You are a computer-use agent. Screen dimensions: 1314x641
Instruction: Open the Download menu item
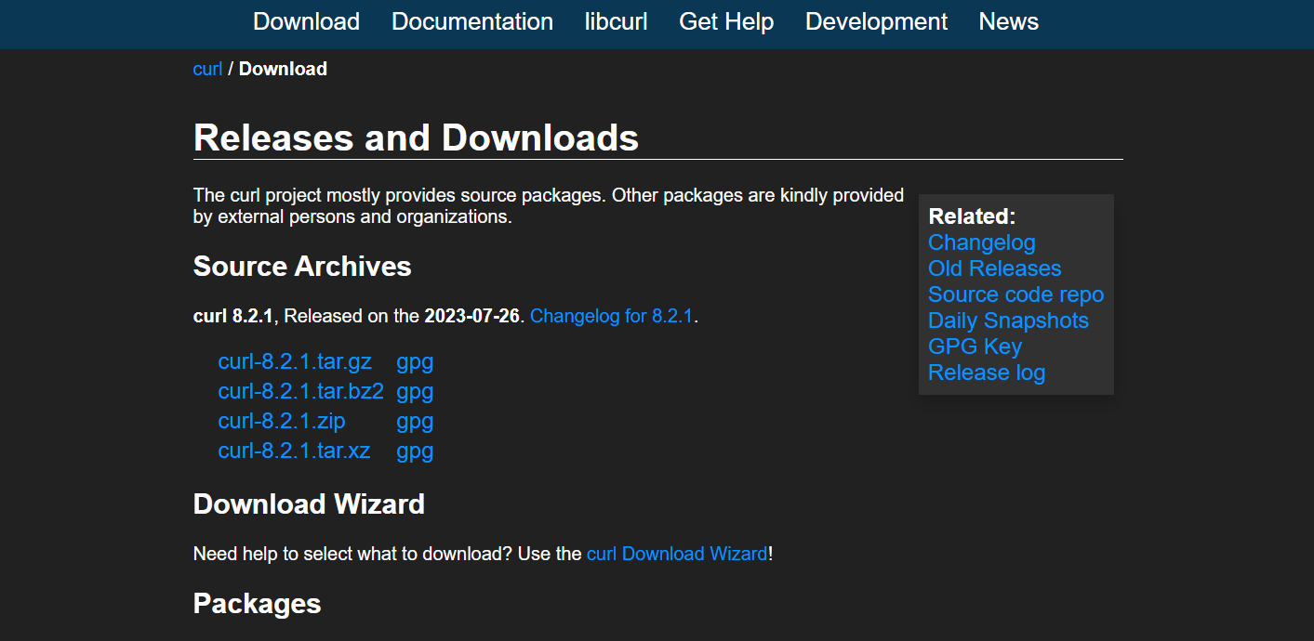pyautogui.click(x=306, y=21)
